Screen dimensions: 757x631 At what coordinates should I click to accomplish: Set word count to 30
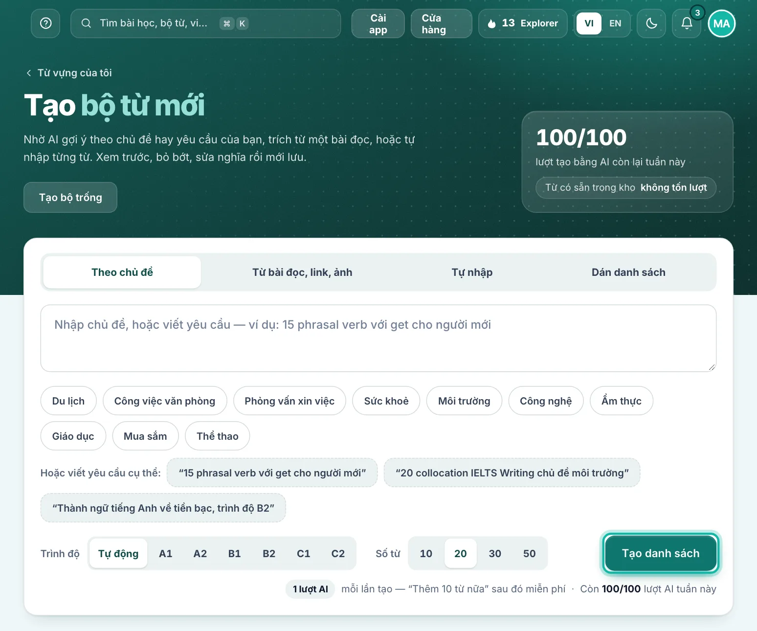click(x=495, y=553)
